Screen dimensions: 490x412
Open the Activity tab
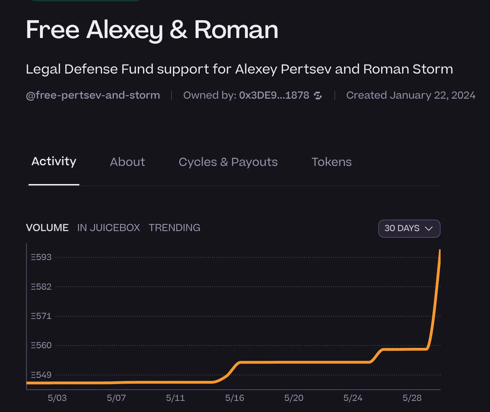click(x=54, y=162)
